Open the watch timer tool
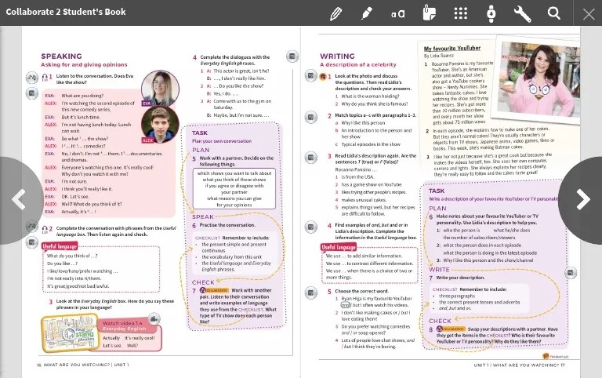 pyautogui.click(x=491, y=14)
